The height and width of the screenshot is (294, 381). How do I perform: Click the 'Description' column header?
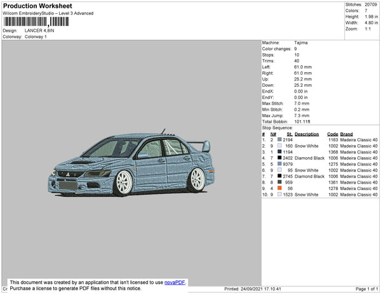[307, 134]
